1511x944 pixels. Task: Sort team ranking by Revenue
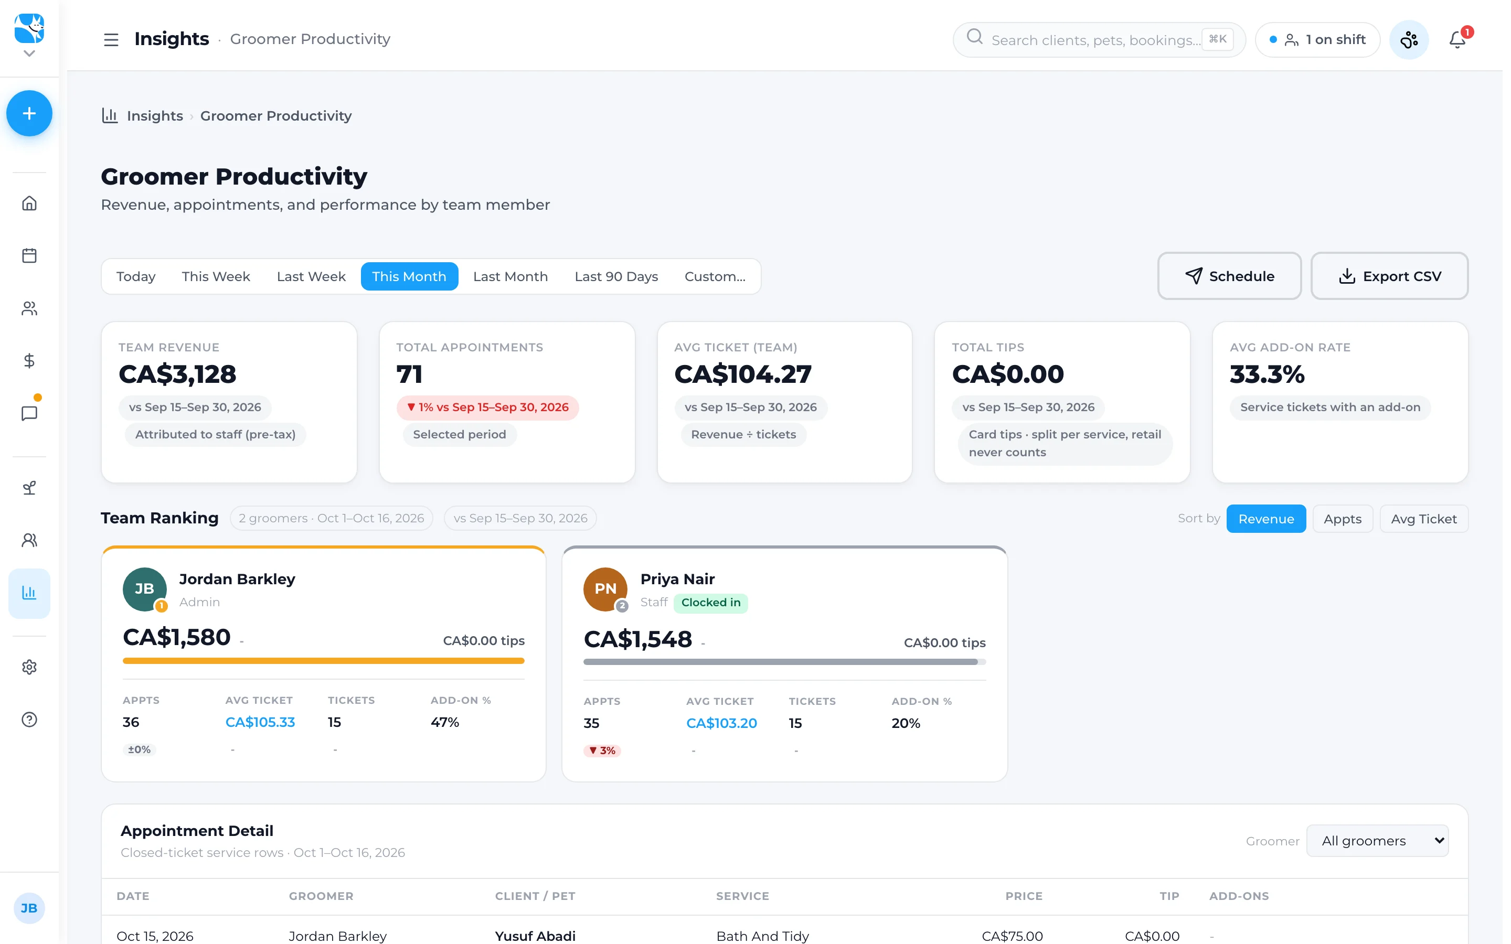(x=1265, y=519)
